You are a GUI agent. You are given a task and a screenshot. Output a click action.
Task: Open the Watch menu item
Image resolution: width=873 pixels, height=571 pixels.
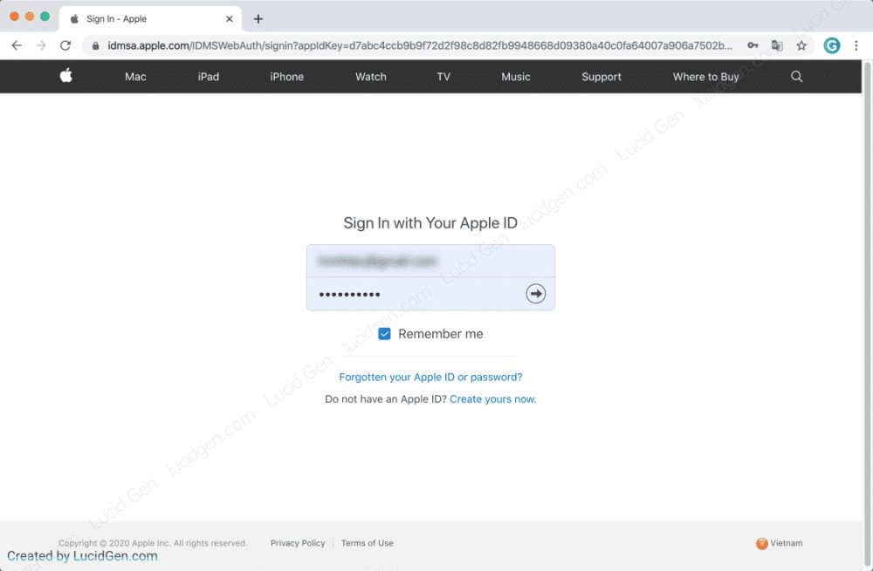[x=371, y=77]
